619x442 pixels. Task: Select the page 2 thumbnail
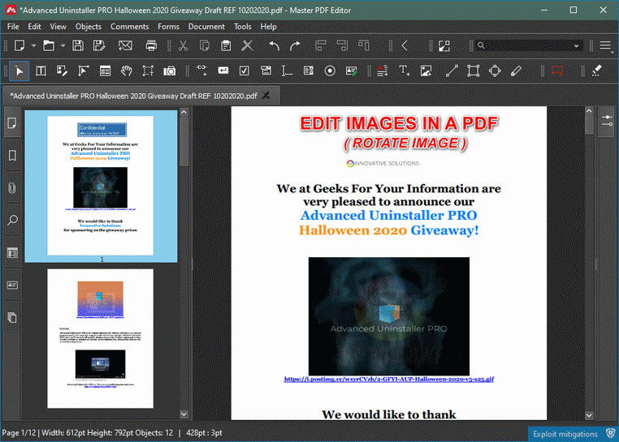100,339
